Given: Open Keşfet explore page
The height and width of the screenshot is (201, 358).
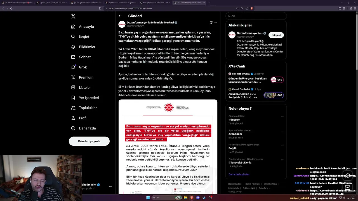Looking at the screenshot, I should pos(80,37).
